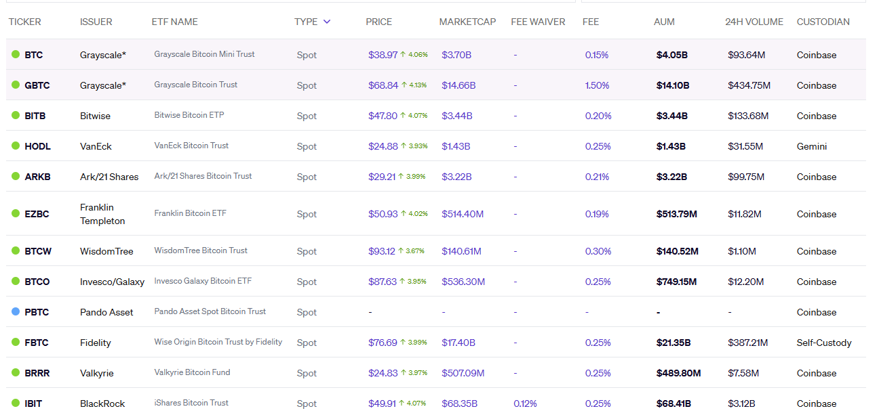
Task: Open Grayscale Bitcoin Mini Trust name link
Action: (204, 54)
